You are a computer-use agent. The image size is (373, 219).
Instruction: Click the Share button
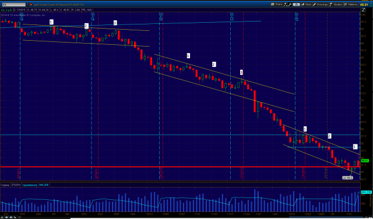click(x=276, y=4)
